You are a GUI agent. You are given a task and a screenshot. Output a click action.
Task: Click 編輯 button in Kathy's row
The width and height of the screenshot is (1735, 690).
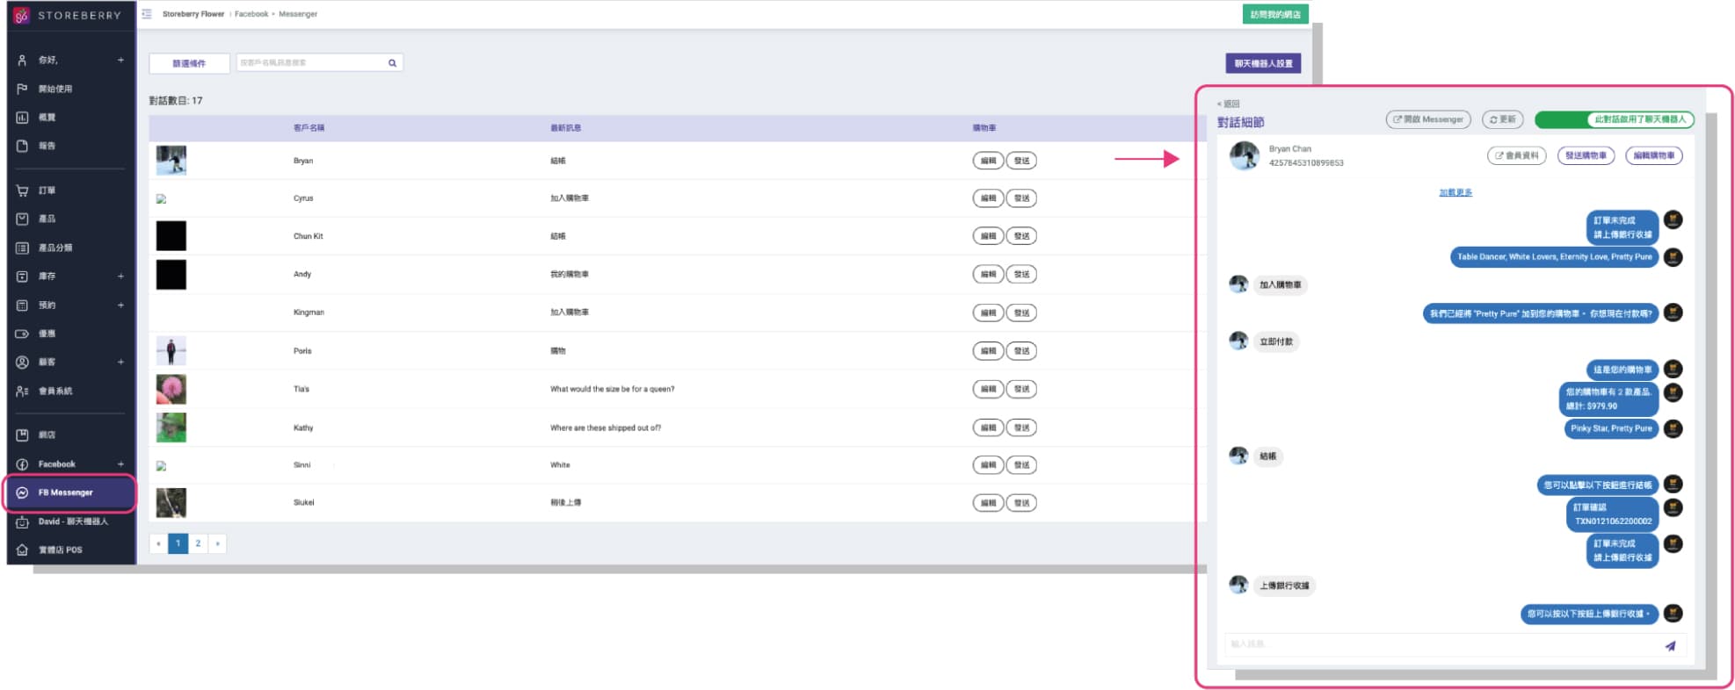[x=988, y=428]
